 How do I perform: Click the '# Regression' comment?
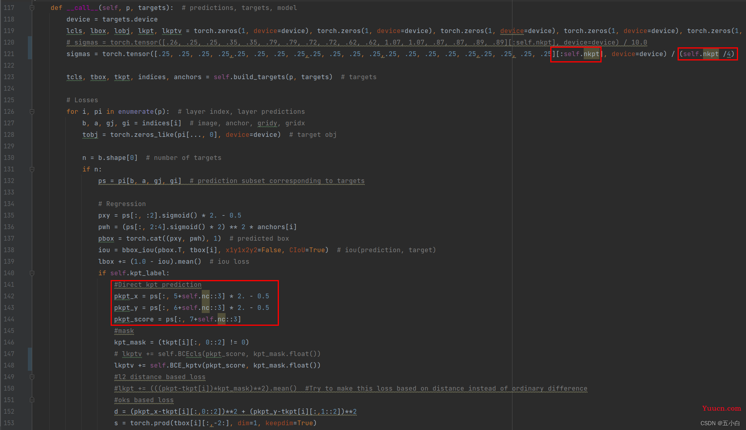click(122, 204)
